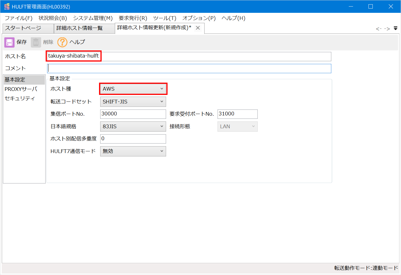The height and width of the screenshot is (275, 401).
Task: Select PROXYサーバ in the left sidebar
Action: click(21, 89)
